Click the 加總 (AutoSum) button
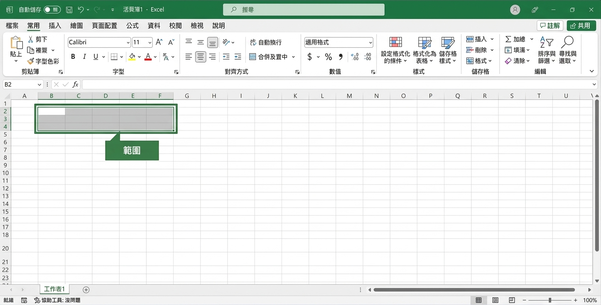This screenshot has width=601, height=305. pyautogui.click(x=515, y=39)
